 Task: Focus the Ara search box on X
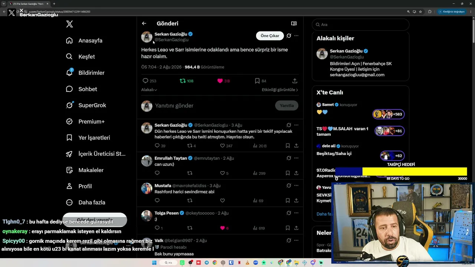360,24
